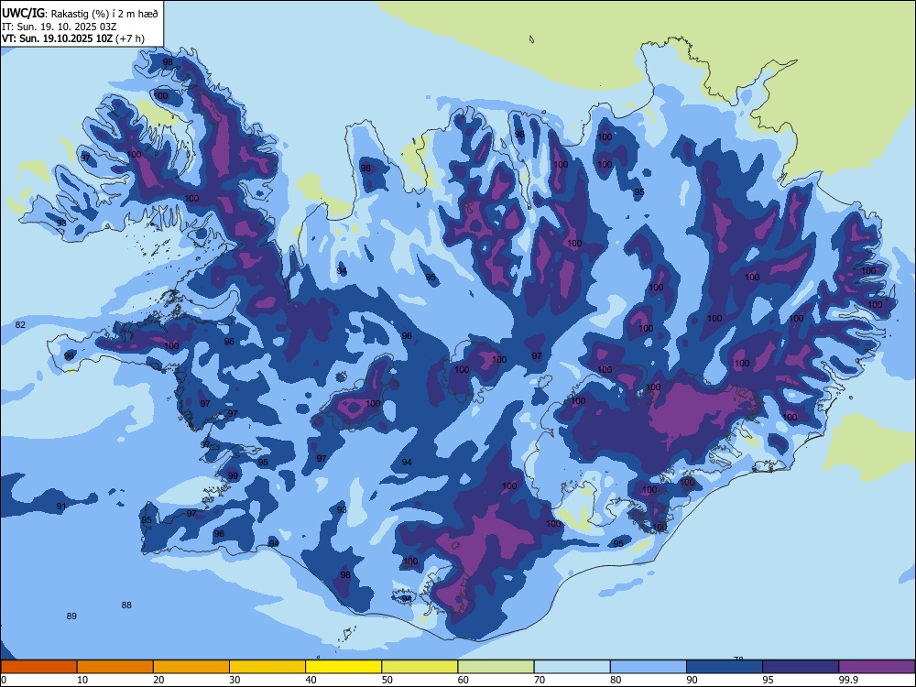This screenshot has width=916, height=687.
Task: Click the '30' legend tick label
Action: click(234, 680)
